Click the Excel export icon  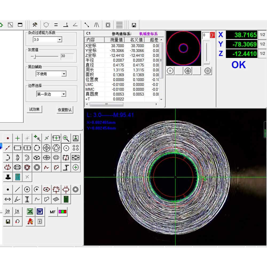coord(30,212)
